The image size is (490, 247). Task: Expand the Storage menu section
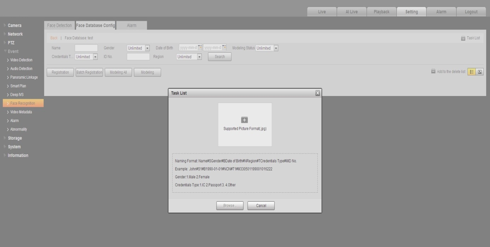tap(15, 138)
